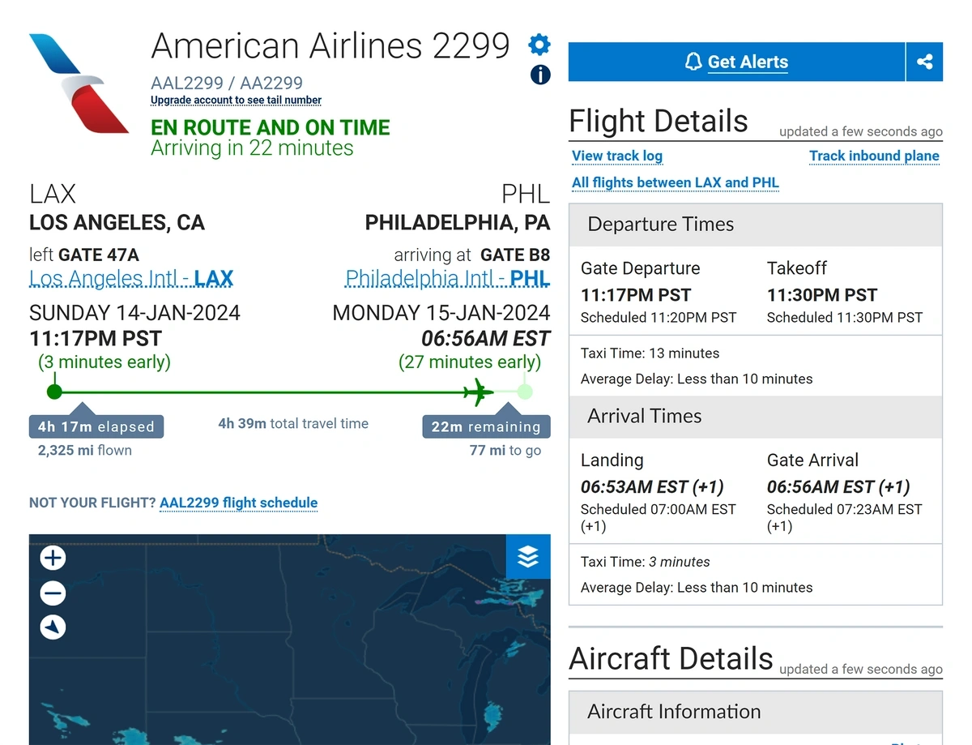Open Philadelphia Intl - PHL airport link
The image size is (972, 745).
click(448, 279)
